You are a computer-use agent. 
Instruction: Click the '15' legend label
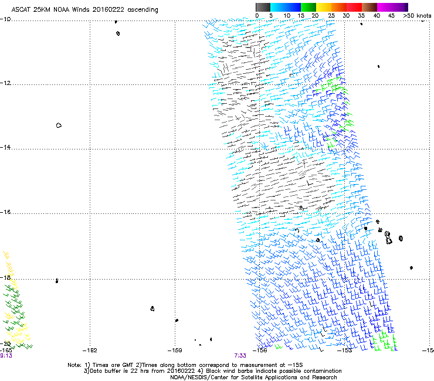point(301,16)
